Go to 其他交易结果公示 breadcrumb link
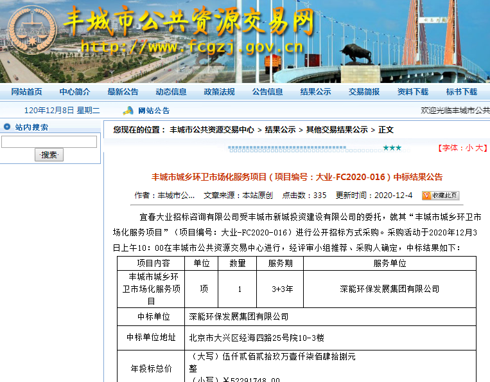Viewport: 490px width, 382px height. pyautogui.click(x=337, y=130)
